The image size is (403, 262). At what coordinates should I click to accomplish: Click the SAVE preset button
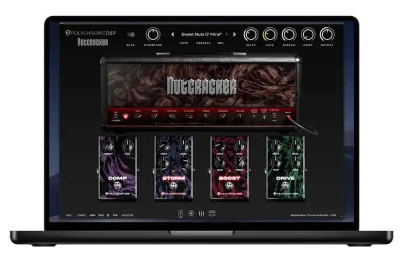(x=184, y=43)
